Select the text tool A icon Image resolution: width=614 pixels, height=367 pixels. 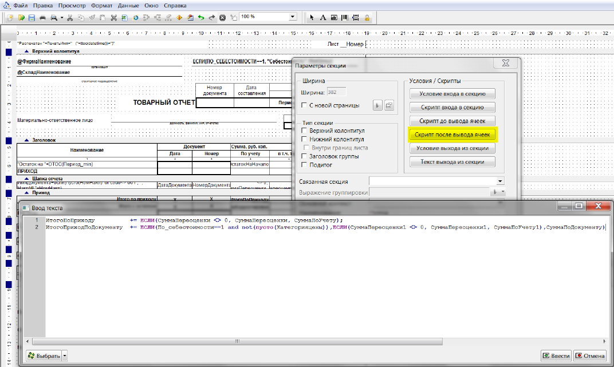[322, 18]
